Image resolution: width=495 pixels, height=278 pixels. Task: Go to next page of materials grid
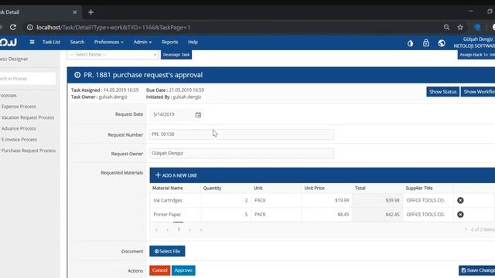pos(189,230)
